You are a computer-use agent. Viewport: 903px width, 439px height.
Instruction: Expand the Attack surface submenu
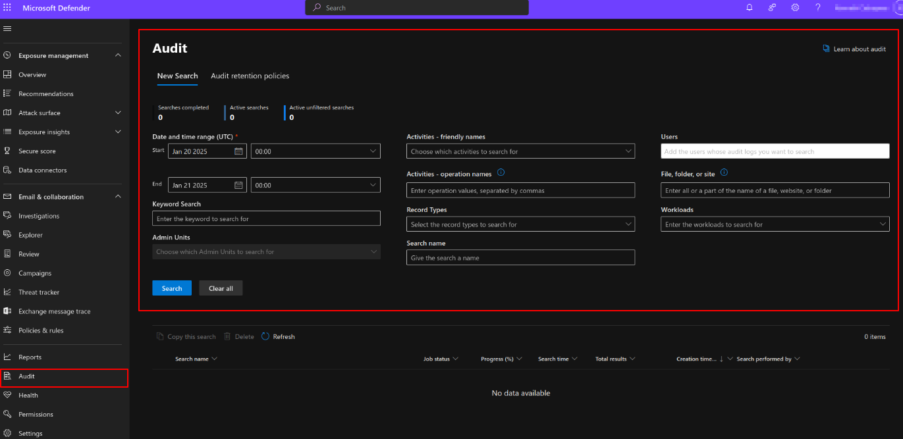(118, 113)
